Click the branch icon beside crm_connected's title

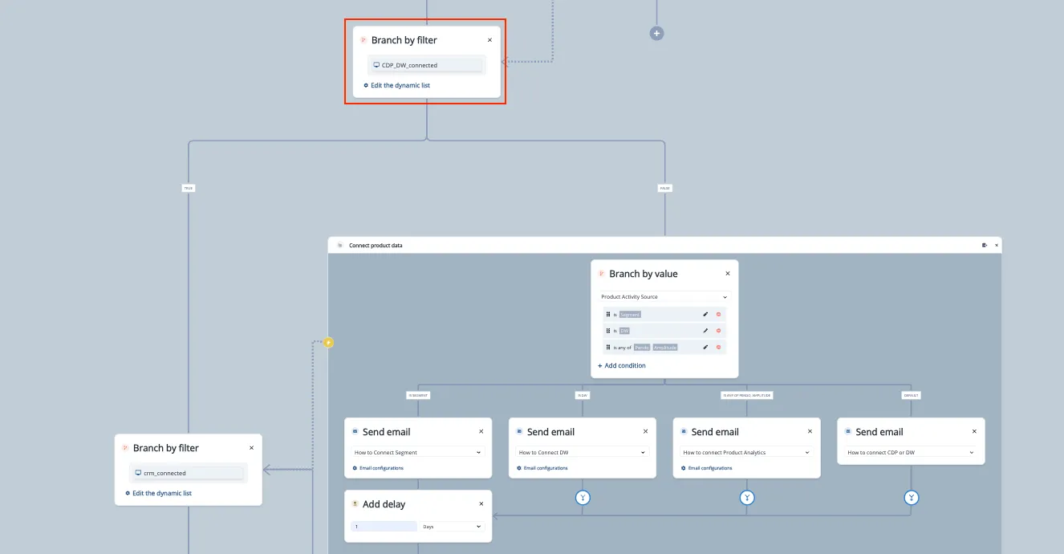click(125, 448)
